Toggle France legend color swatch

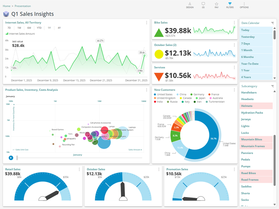click(x=210, y=94)
